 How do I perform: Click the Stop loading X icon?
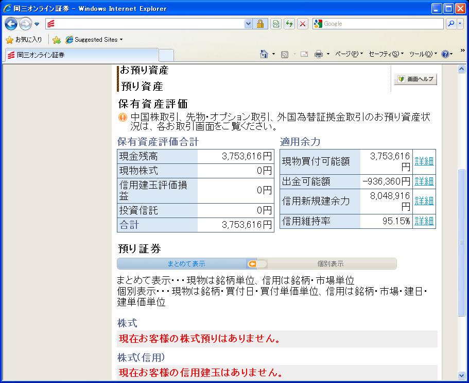pos(303,24)
